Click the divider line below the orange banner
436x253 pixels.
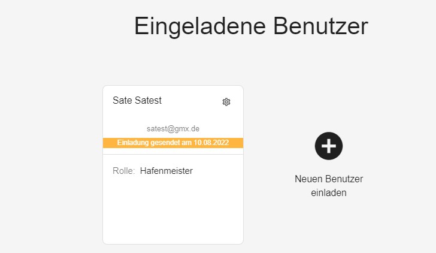click(173, 154)
